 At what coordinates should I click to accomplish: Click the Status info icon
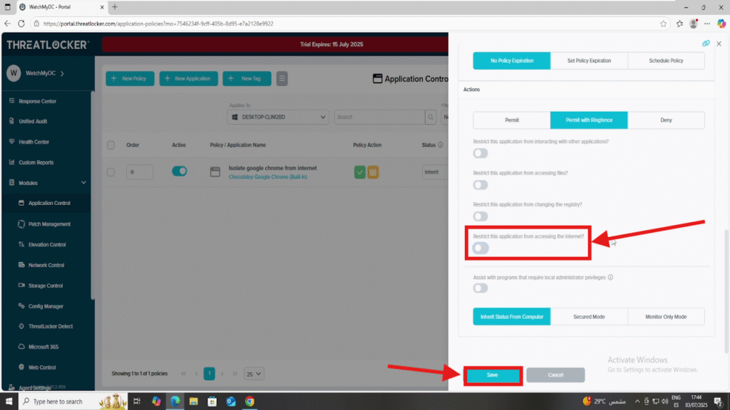tap(441, 145)
